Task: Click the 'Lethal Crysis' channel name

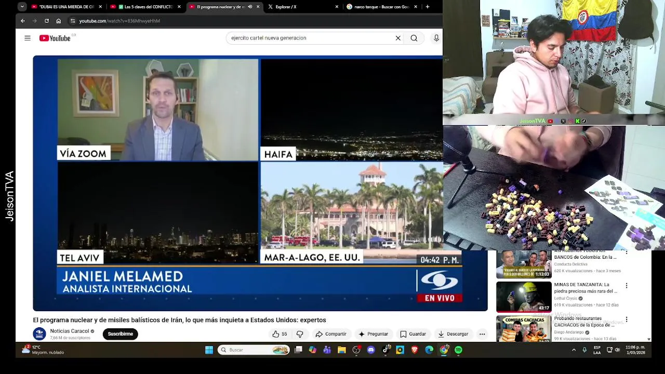Action: pos(566,299)
